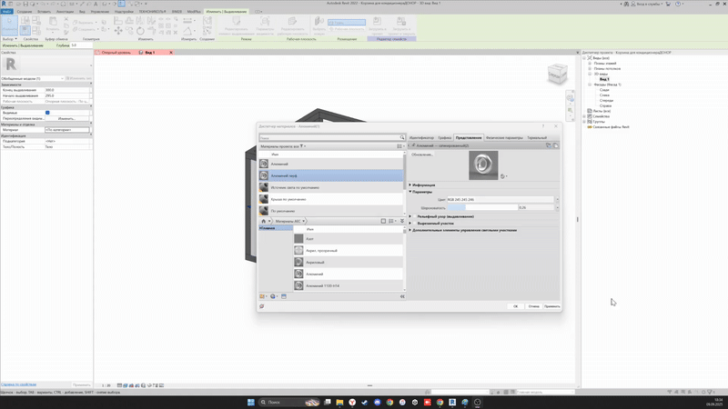
Task: Open File Explorer from the taskbar
Action: tap(339, 402)
